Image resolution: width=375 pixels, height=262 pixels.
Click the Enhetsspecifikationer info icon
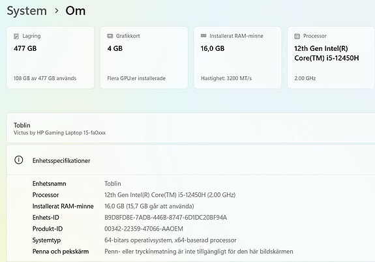click(19, 160)
